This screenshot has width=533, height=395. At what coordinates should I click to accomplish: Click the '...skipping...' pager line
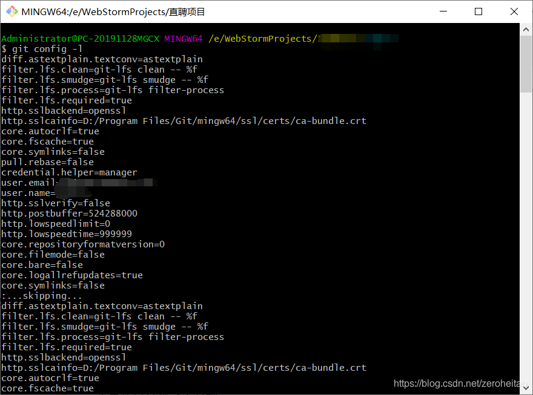41,296
